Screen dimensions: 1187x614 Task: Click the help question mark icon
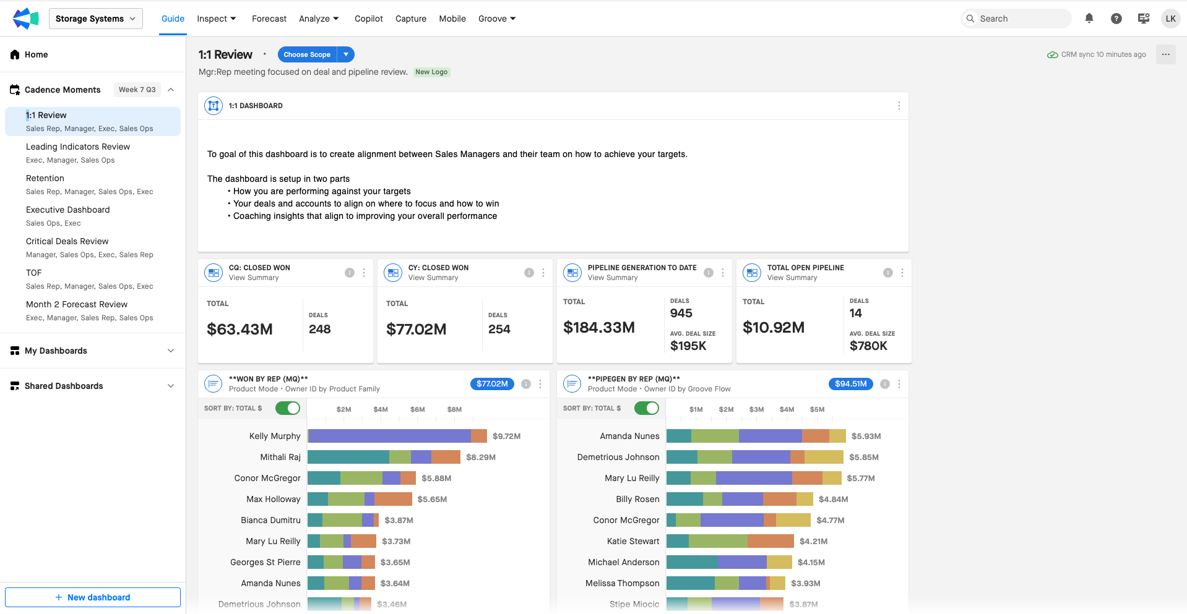1116,19
